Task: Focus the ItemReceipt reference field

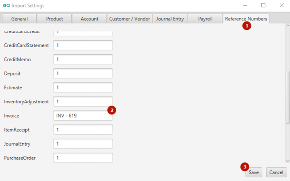Action: [83, 130]
